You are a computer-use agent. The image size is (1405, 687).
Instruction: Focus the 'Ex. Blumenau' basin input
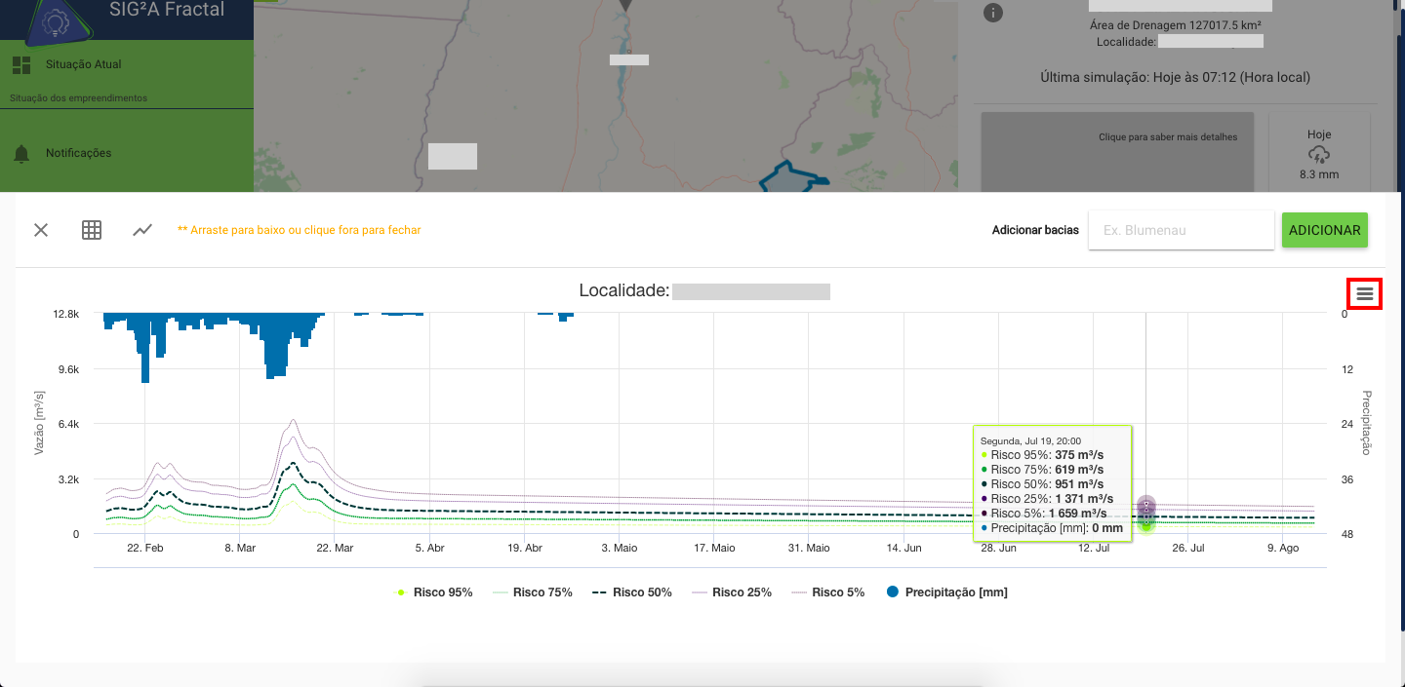click(1181, 230)
